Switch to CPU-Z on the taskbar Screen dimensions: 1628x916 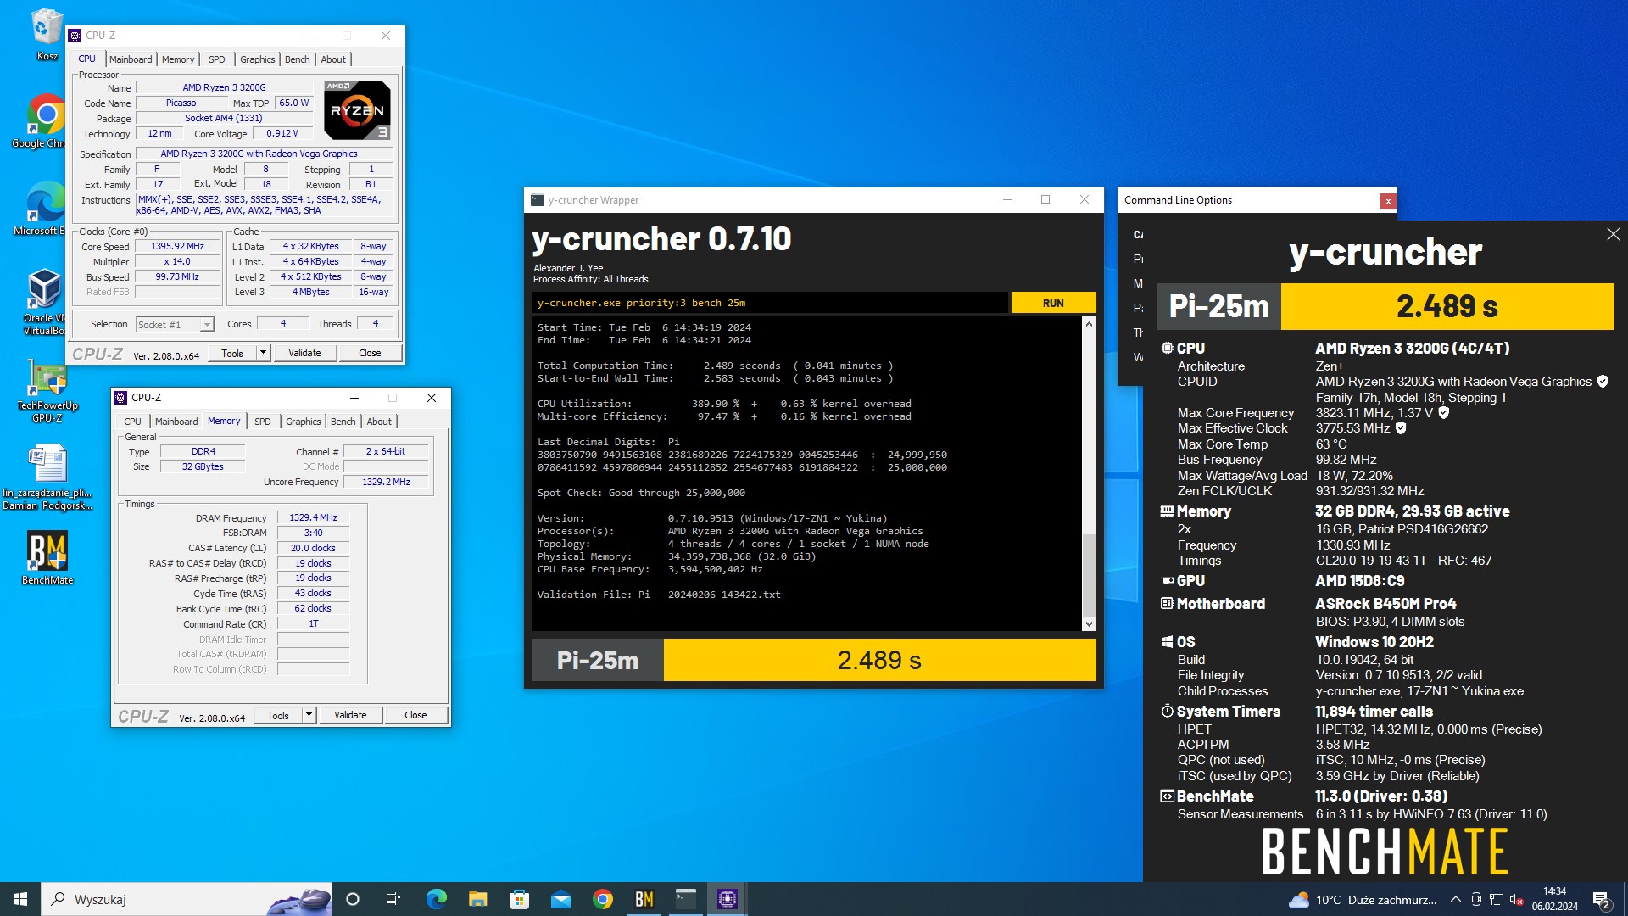727,899
